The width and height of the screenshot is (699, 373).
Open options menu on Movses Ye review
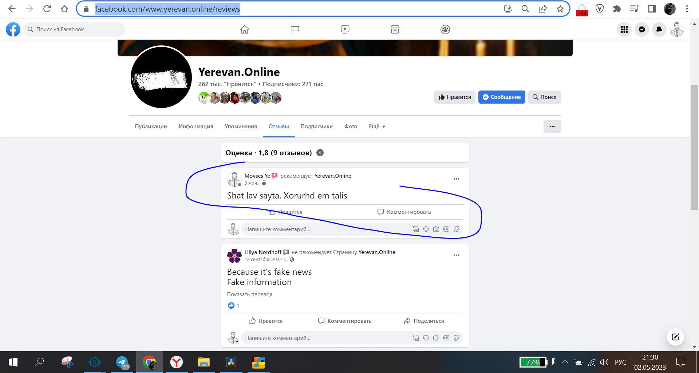[456, 179]
